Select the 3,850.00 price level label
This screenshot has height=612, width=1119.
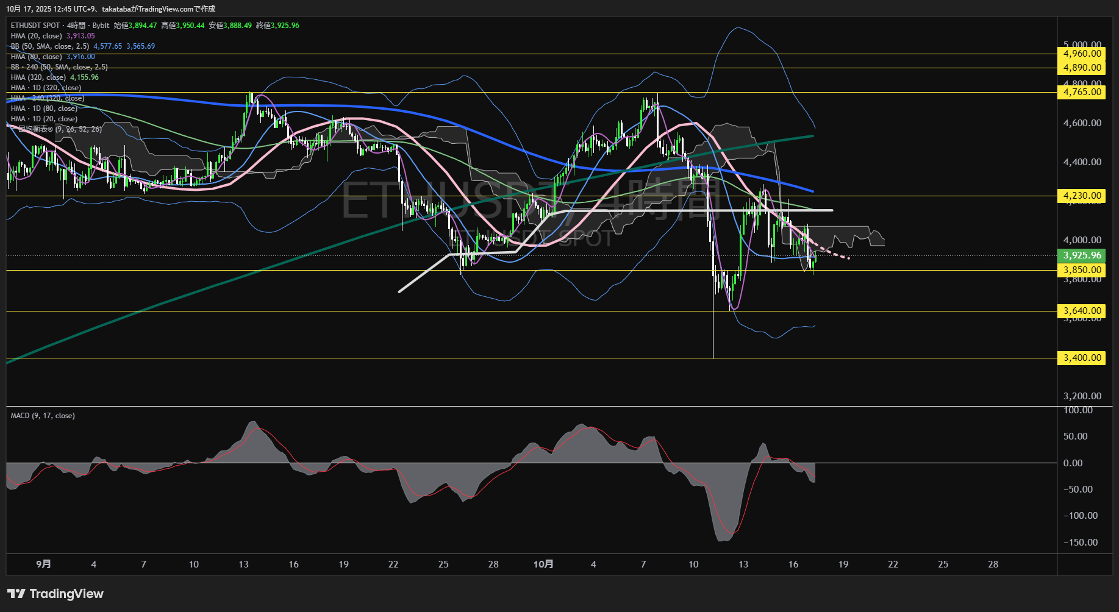(1082, 270)
